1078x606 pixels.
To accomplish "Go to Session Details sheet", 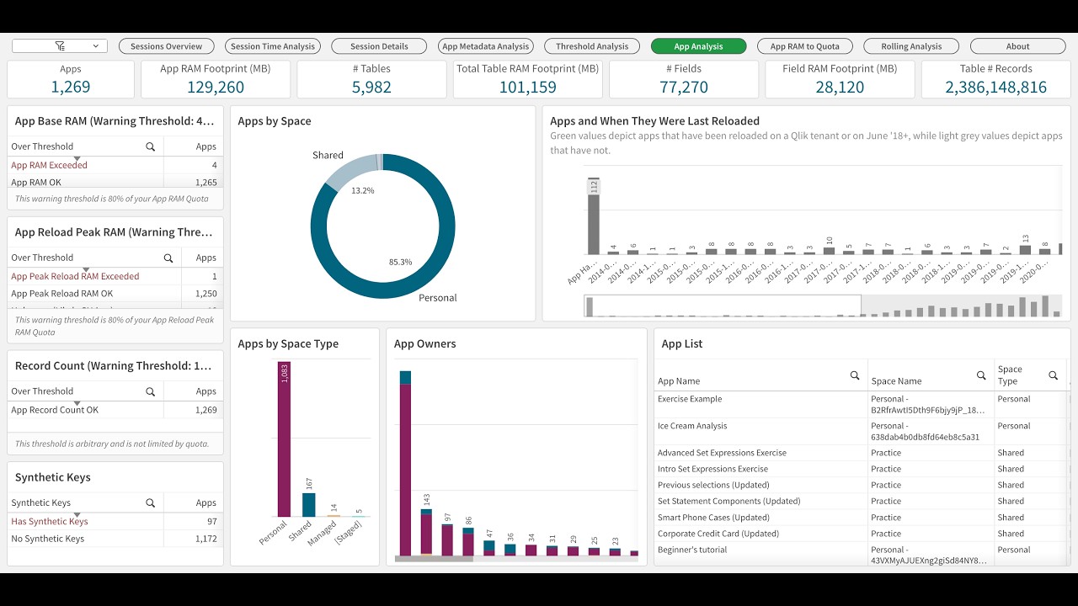I will tap(379, 46).
